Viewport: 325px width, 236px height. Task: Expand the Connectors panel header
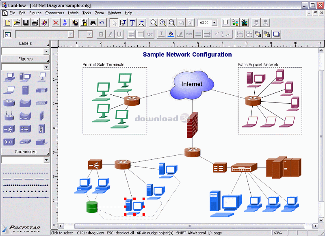click(26, 152)
